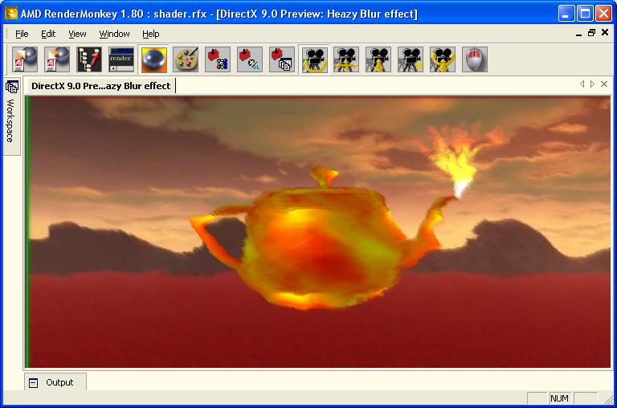Screen dimensions: 617x408
Task: Click the tree hierarchy icon with red arrow
Action: tap(89, 59)
